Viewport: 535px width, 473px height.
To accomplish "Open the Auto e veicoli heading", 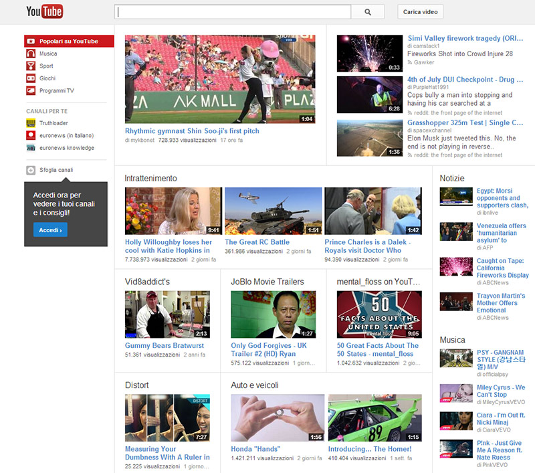I will 255,385.
